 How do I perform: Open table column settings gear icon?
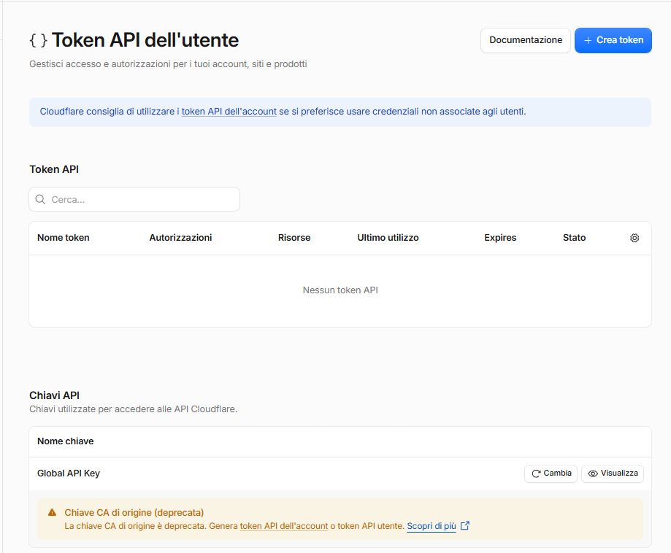click(x=634, y=238)
